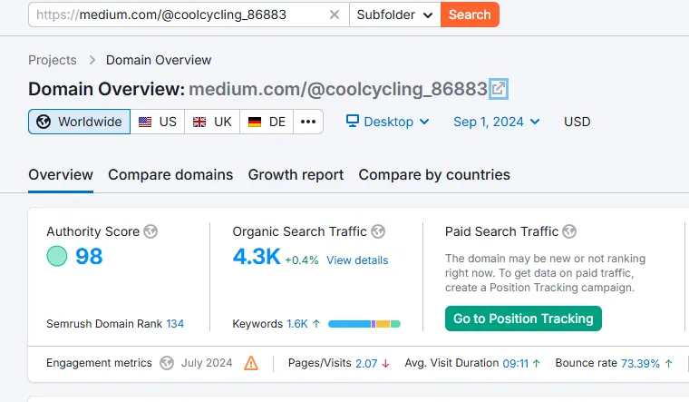Switch to Compare domains tab
Viewport: 689px width, 402px height.
pos(170,174)
